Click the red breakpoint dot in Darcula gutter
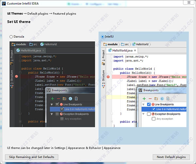This screenshot has height=164, width=196. [x=17, y=76]
